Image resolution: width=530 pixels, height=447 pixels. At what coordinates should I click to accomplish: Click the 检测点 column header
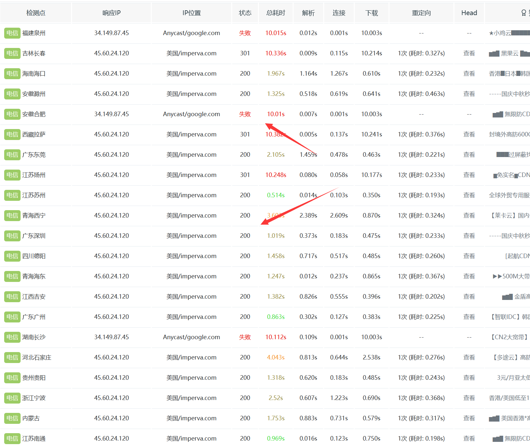pos(36,13)
